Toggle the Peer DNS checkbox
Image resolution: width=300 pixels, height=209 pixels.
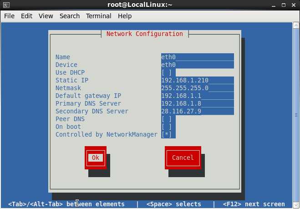[167, 119]
